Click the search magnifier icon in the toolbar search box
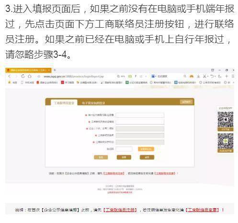238x223 pixels. (x=185, y=76)
